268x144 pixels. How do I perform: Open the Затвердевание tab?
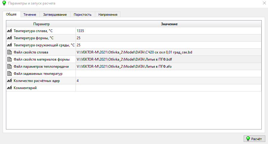[55, 15]
